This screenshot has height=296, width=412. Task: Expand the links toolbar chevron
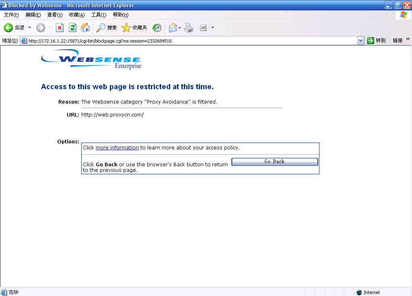[x=408, y=39]
